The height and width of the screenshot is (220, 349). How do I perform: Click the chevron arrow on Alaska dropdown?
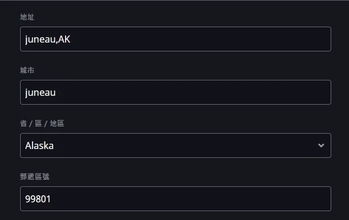point(321,145)
